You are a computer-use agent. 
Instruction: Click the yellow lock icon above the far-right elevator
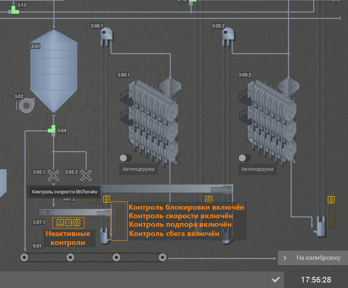point(331,200)
